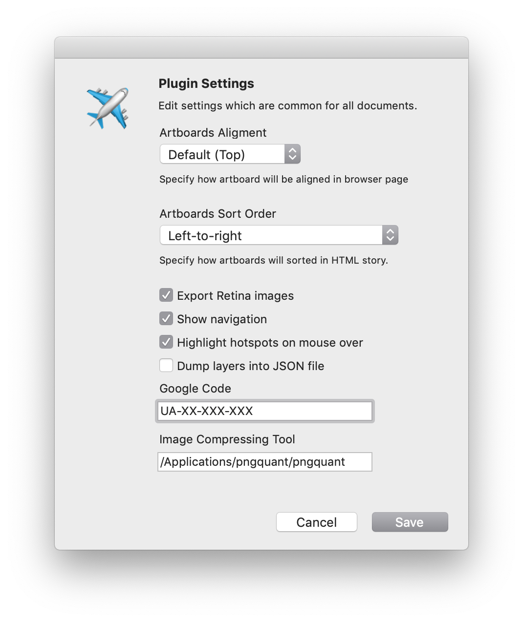Click the up-down arrows of the Left-to-right popup
The height and width of the screenshot is (622, 523).
(x=390, y=235)
